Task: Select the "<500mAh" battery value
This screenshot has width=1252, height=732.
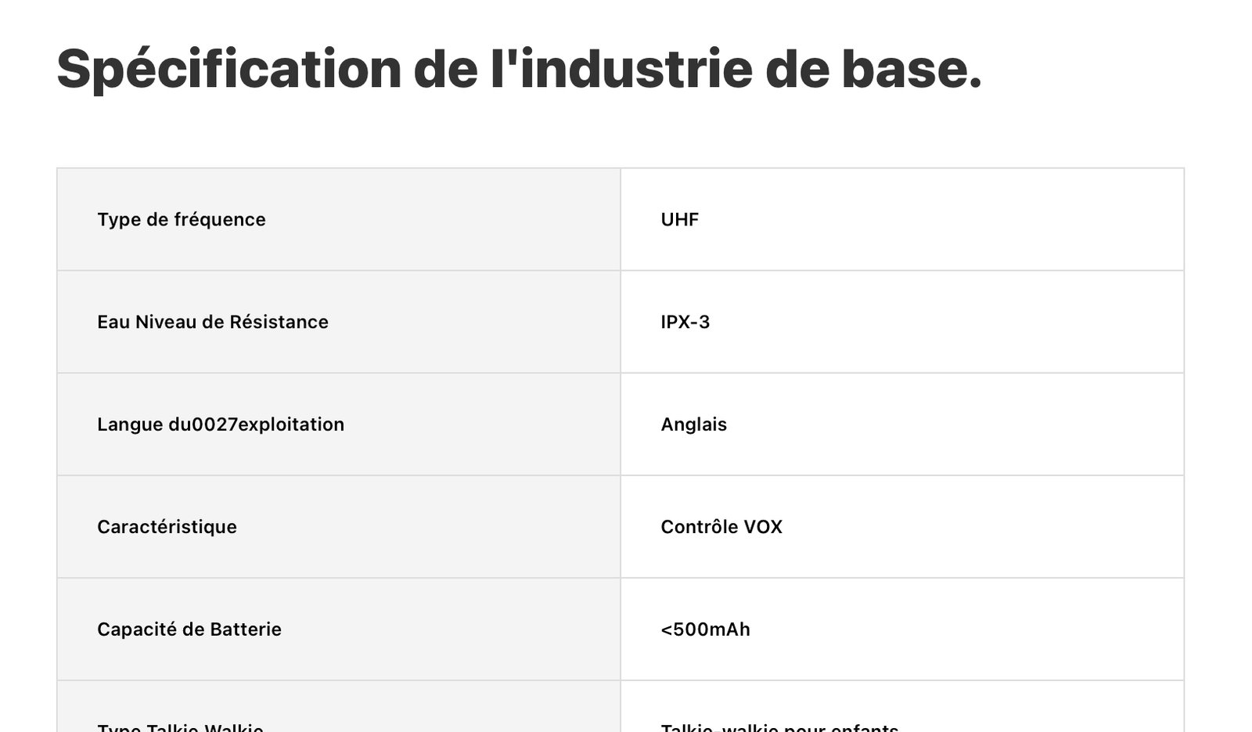Action: 705,629
